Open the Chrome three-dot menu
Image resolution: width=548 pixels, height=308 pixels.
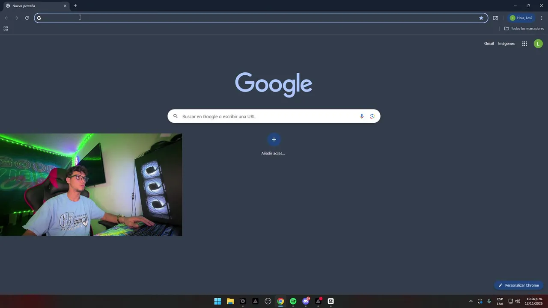click(x=542, y=18)
